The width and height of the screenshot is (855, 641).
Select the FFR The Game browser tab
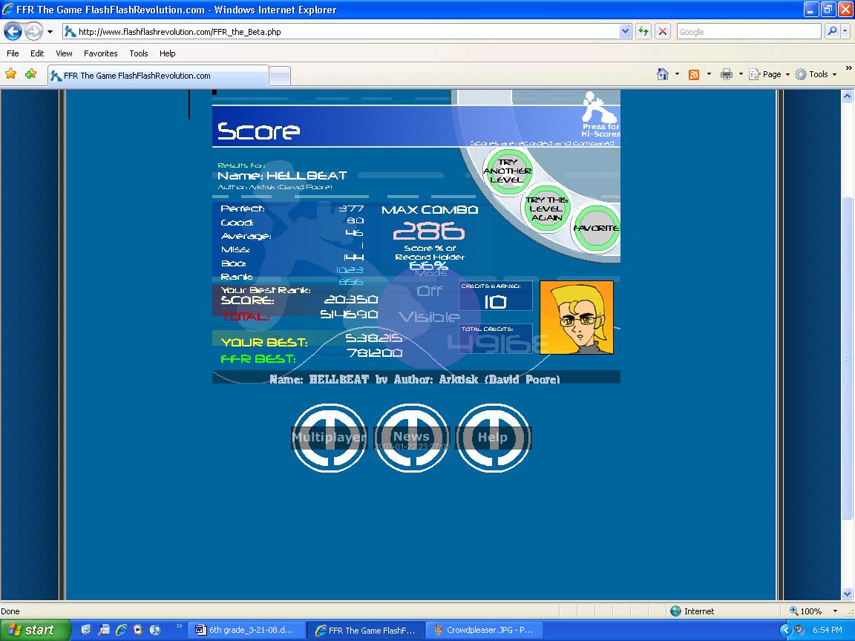point(159,76)
